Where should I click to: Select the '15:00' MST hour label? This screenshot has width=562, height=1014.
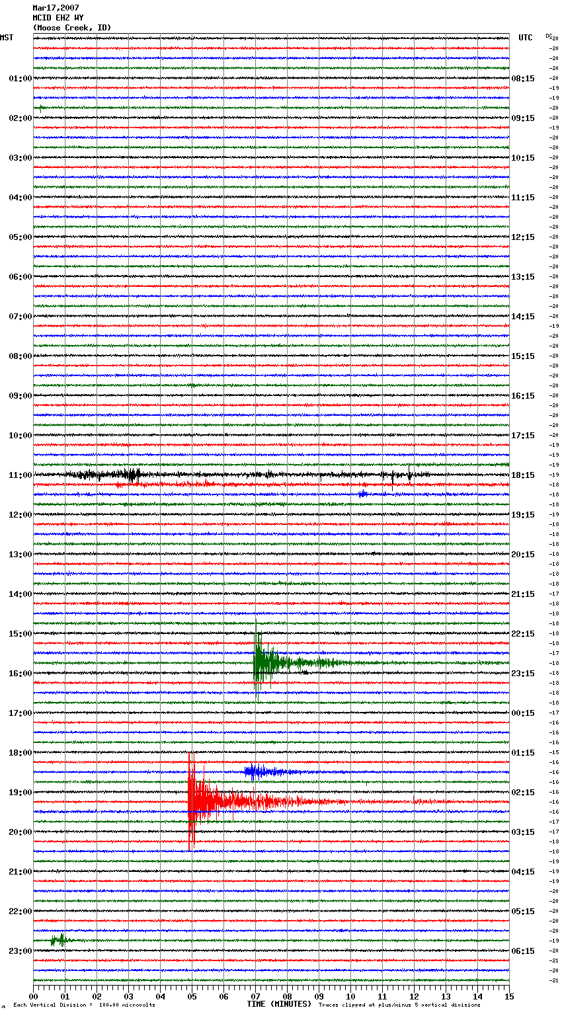coord(20,634)
